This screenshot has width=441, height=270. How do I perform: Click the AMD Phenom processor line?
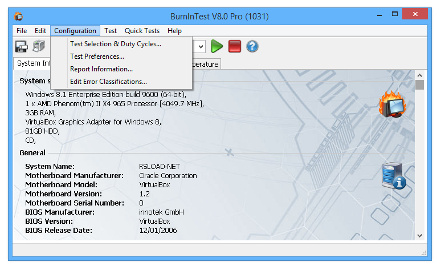[115, 104]
